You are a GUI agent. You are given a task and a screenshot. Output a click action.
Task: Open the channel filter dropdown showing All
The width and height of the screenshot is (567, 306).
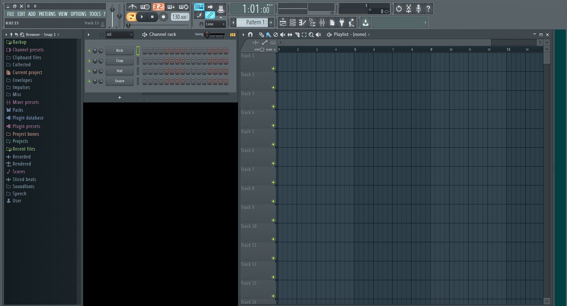pos(119,34)
